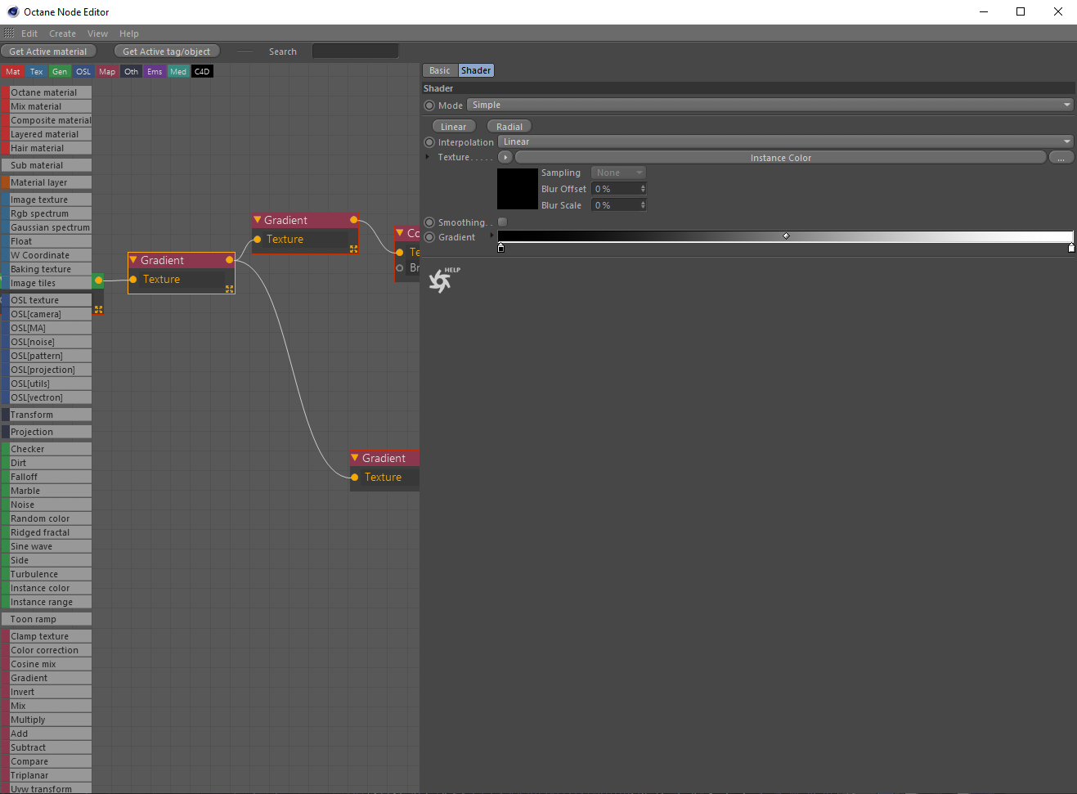Click the menu bar grip icon
Image resolution: width=1077 pixels, height=794 pixels.
click(x=9, y=34)
